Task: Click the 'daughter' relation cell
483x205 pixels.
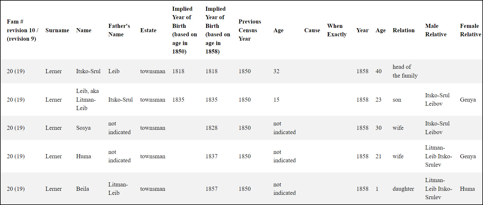Action: 403,189
